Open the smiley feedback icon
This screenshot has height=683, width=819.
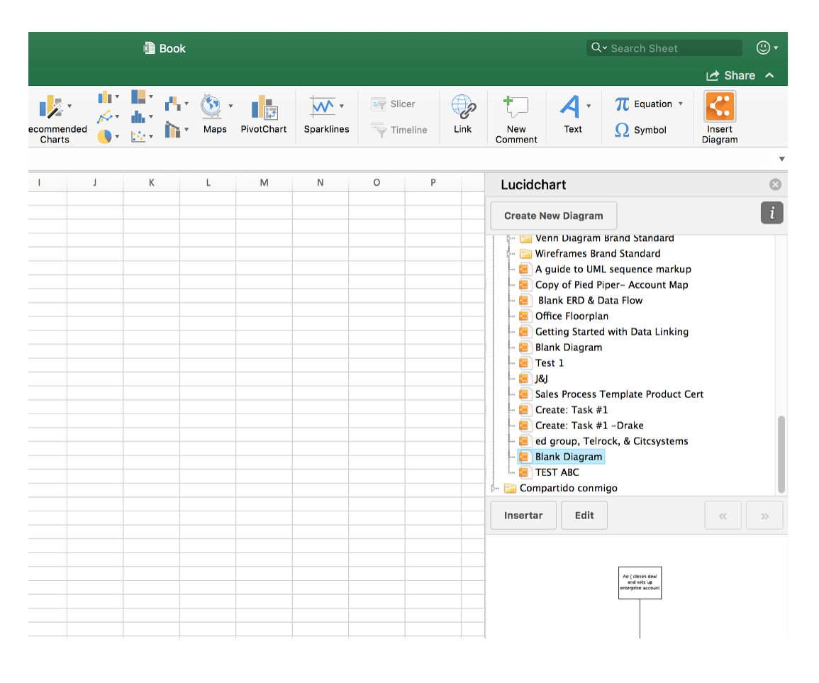pos(763,48)
